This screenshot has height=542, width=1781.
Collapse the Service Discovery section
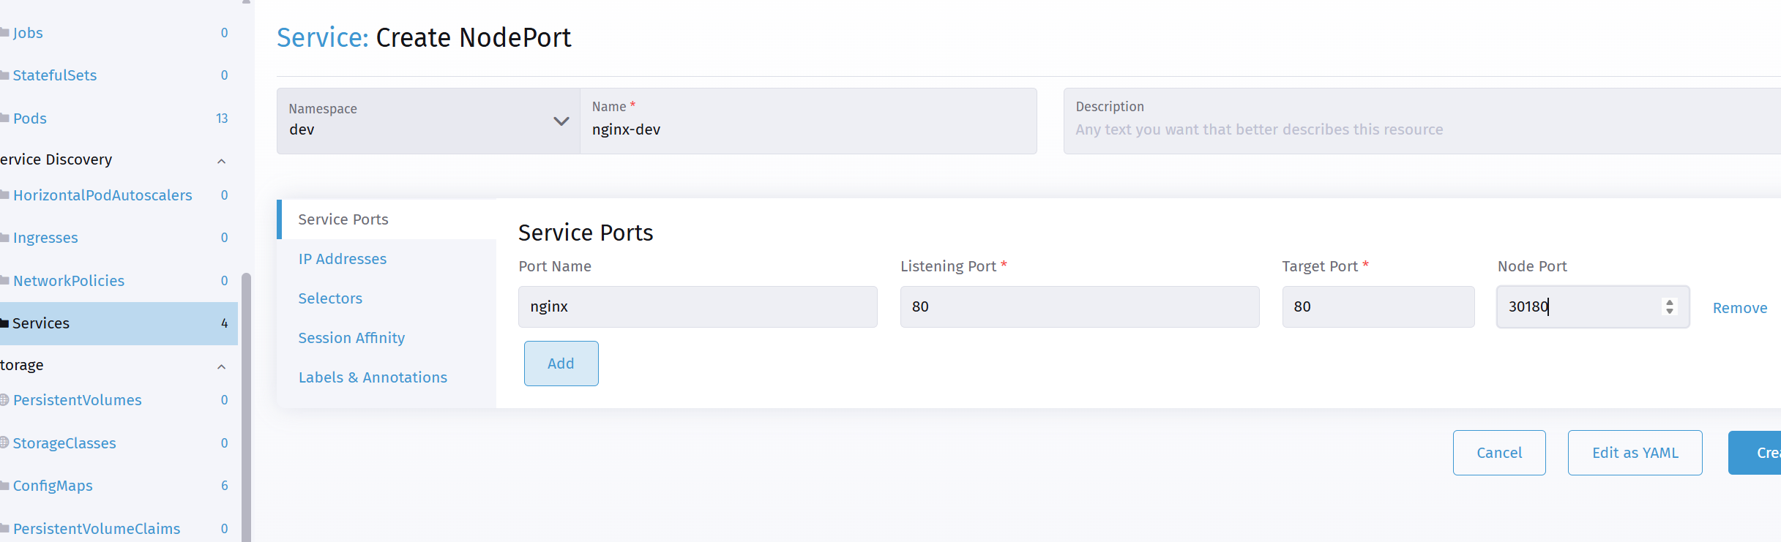(221, 160)
